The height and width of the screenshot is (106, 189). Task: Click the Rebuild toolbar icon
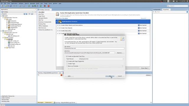tap(35, 6)
